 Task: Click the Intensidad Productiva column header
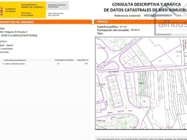pyautogui.click(x=64, y=60)
